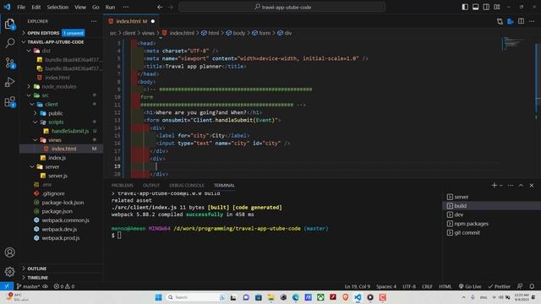541x304 pixels.
Task: Click the errors and warnings status indicator
Action: point(64,286)
